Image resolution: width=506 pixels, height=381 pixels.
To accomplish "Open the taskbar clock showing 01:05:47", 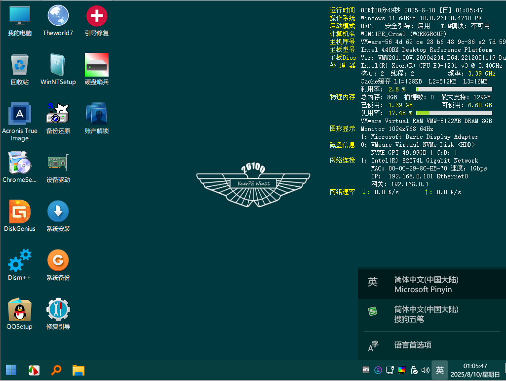I will pos(475,370).
